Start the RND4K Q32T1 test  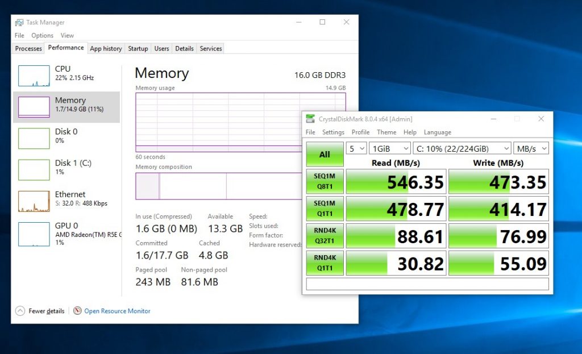pos(325,236)
